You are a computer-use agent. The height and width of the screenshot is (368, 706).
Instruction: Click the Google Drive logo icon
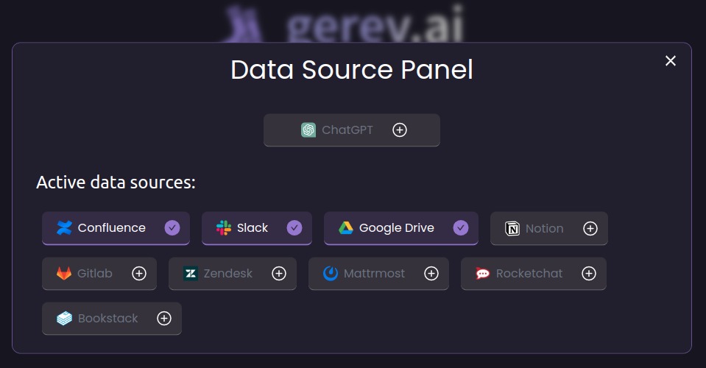pyautogui.click(x=346, y=228)
